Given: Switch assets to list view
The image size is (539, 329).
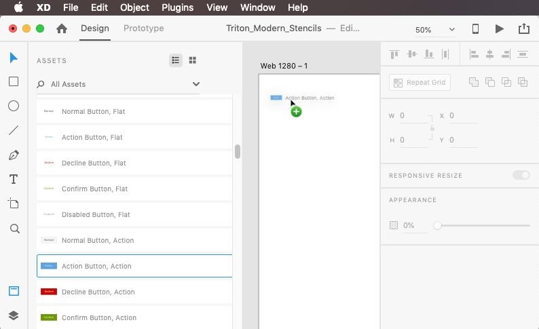Looking at the screenshot, I should pyautogui.click(x=176, y=60).
